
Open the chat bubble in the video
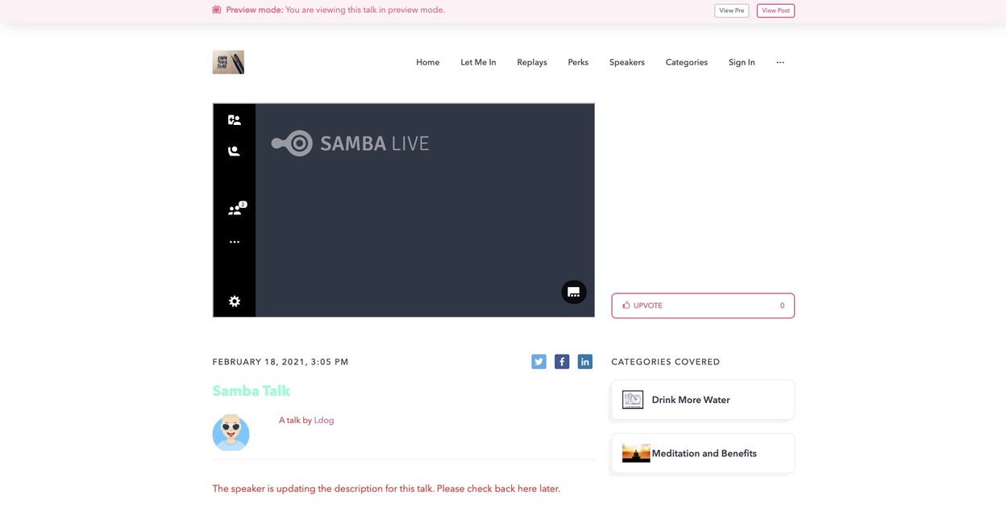[574, 292]
